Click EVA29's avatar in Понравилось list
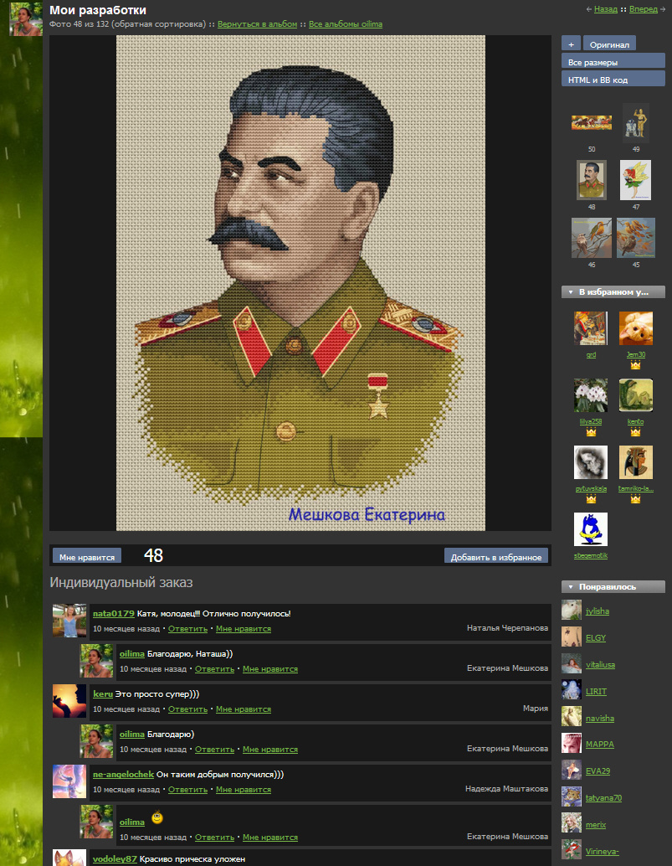Viewport: 672px width, 866px height. (x=572, y=770)
